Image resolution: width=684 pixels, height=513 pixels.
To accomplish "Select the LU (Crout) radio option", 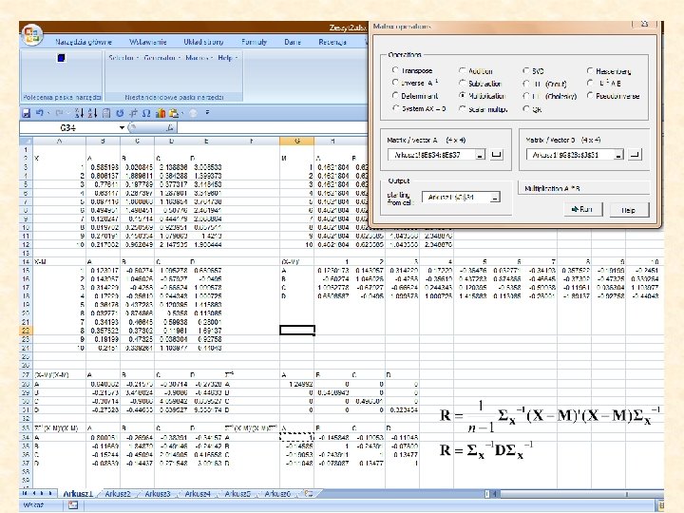I will 544,84.
